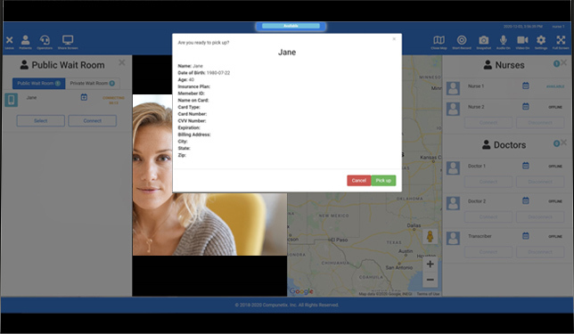Switch to Private Wait Room tab
The width and height of the screenshot is (574, 334).
pos(93,83)
